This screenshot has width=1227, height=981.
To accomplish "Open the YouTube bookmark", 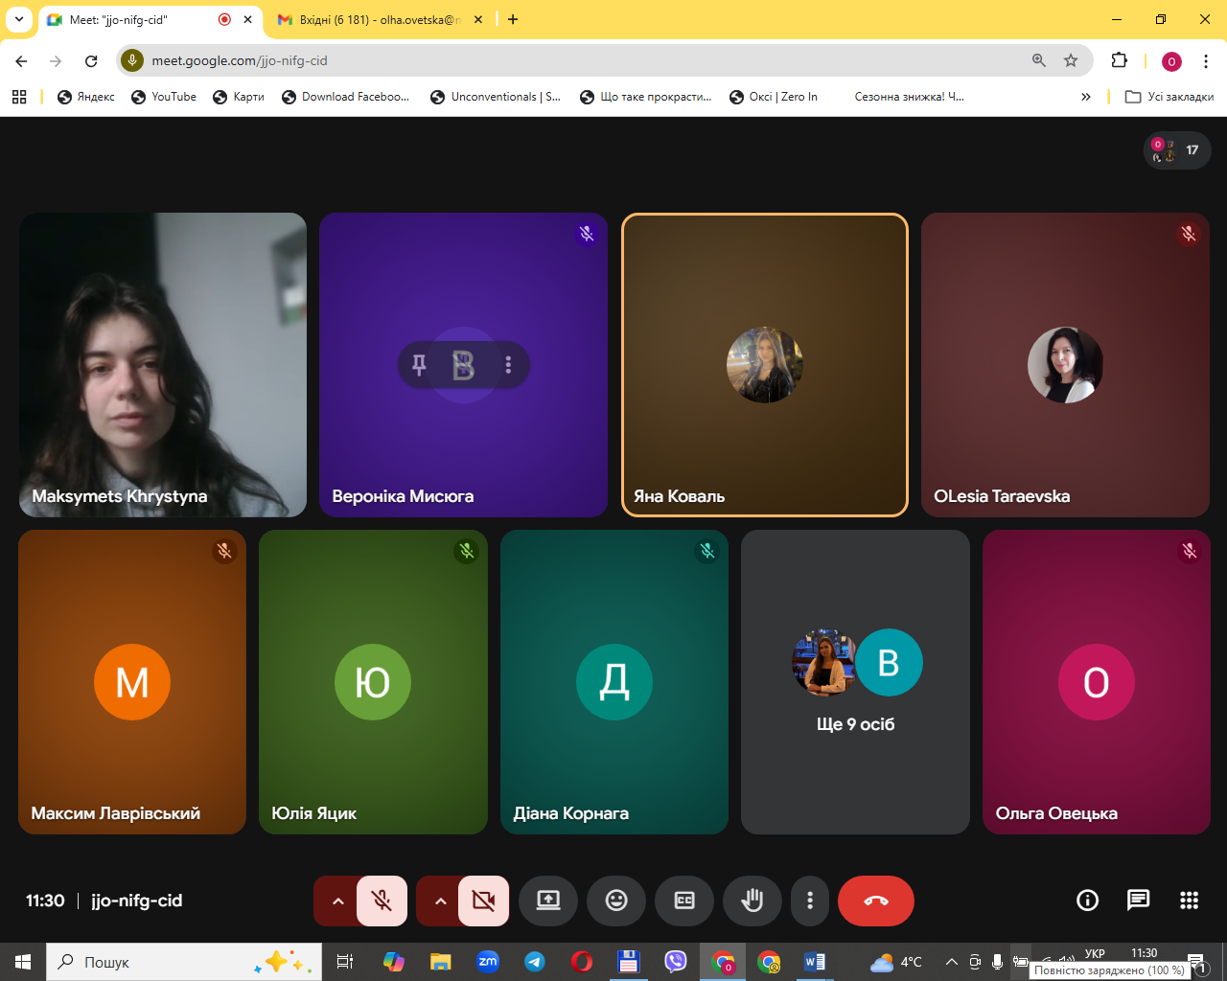I will [164, 97].
